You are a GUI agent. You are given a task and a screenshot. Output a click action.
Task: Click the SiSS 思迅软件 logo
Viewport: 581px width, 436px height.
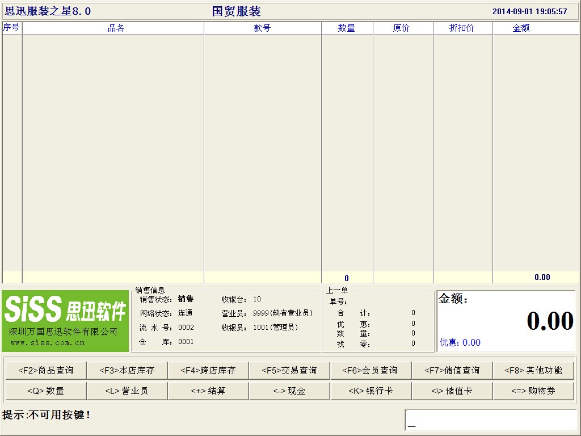[65, 321]
